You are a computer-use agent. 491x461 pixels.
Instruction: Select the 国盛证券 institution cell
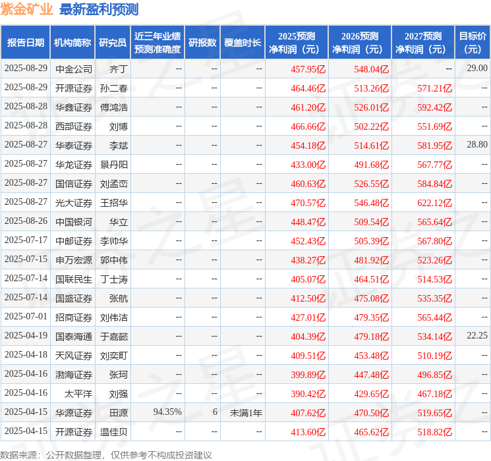74,298
